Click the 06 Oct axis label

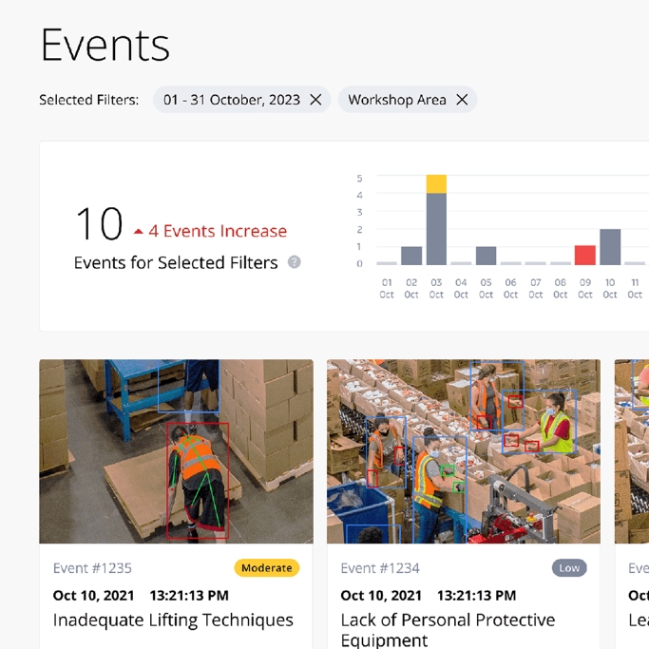511,288
